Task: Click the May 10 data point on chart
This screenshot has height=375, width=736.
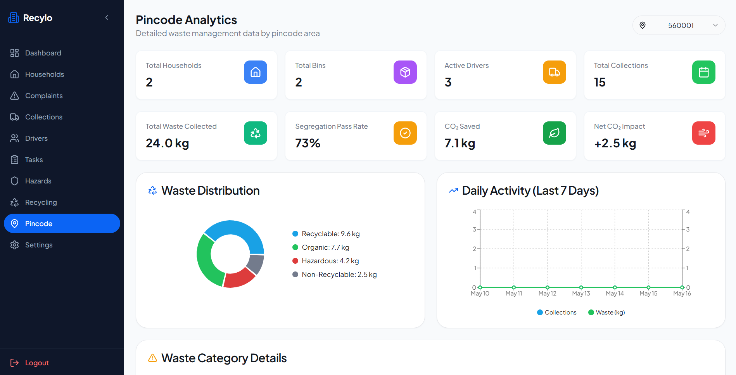Action: click(480, 287)
